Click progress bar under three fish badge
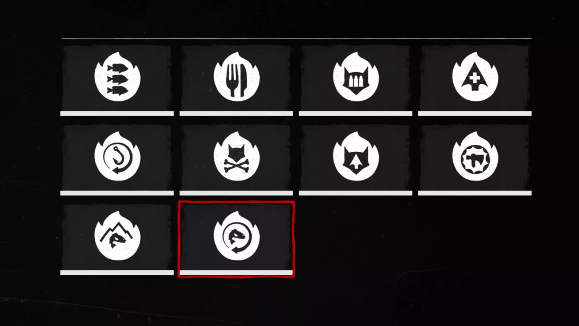Image resolution: width=579 pixels, height=326 pixels. tap(117, 114)
